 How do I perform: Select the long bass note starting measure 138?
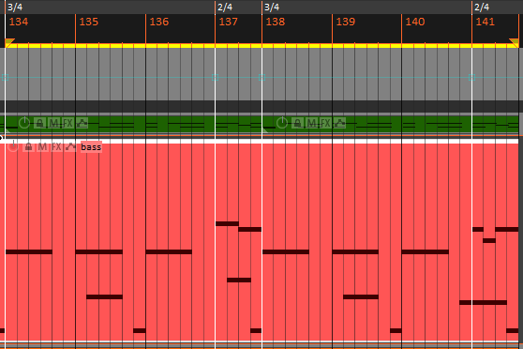point(286,251)
